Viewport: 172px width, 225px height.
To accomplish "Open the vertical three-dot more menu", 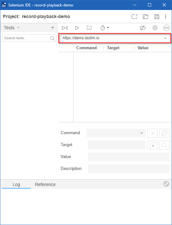I will click(166, 16).
